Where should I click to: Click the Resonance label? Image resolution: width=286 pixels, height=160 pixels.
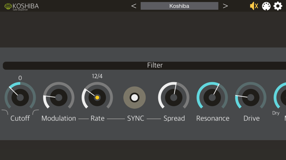click(x=213, y=118)
